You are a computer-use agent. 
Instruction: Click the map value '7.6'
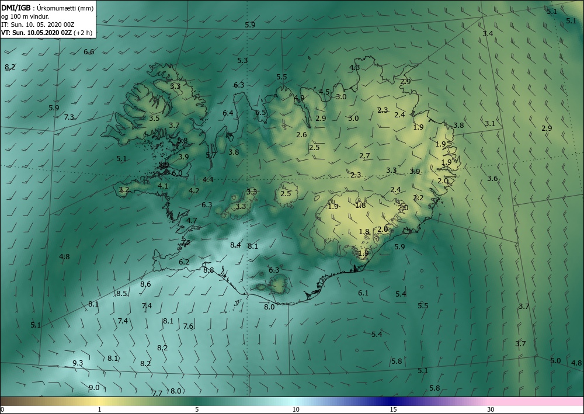(188, 326)
